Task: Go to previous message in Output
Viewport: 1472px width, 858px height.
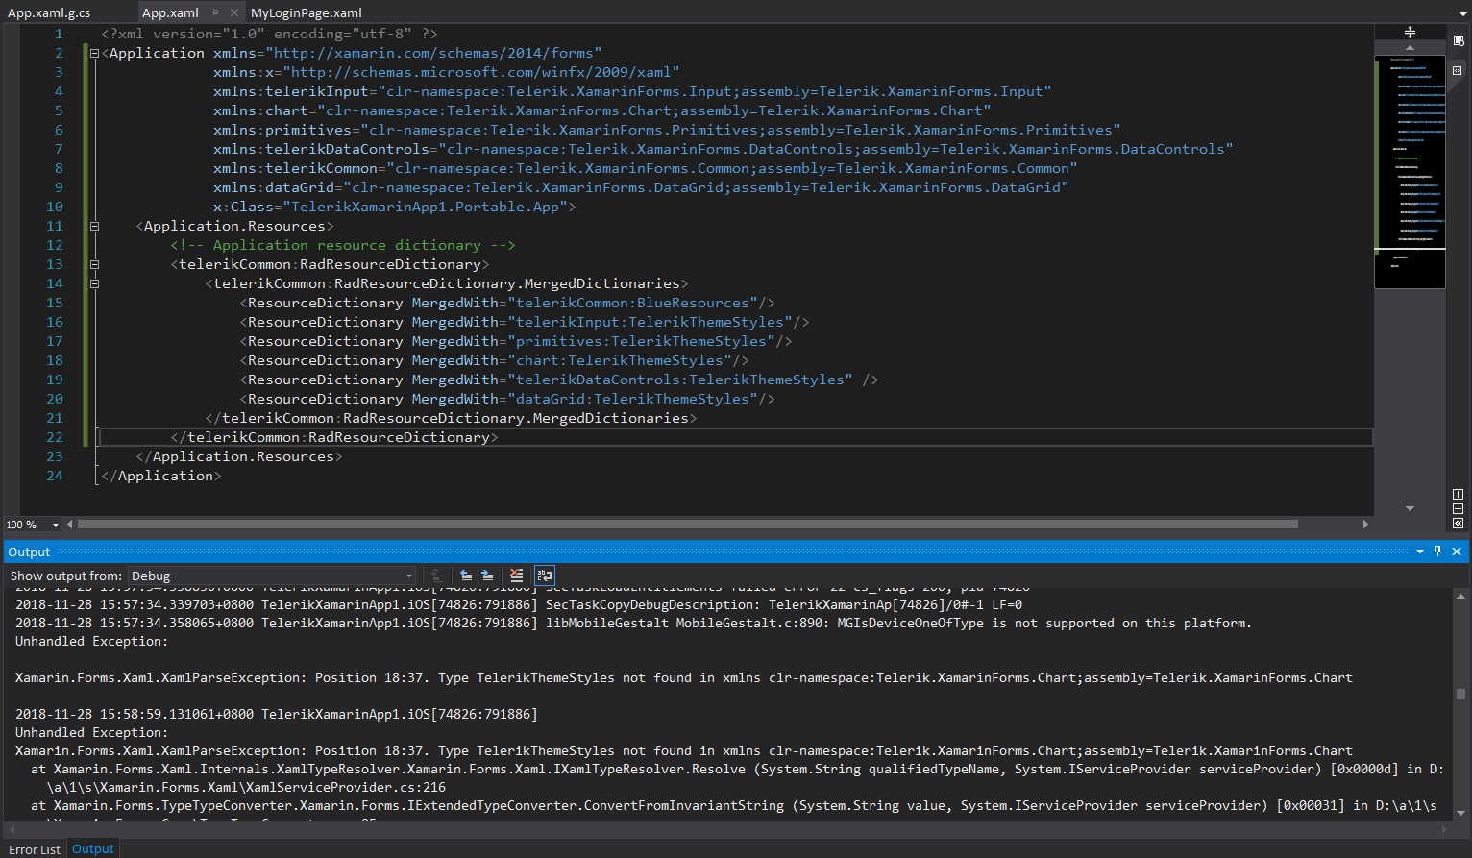Action: click(x=466, y=576)
